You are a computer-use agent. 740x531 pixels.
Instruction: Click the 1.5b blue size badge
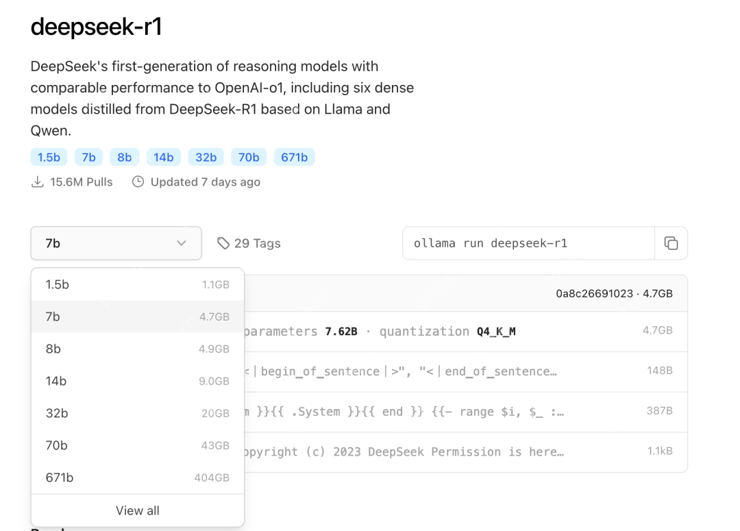pyautogui.click(x=49, y=157)
